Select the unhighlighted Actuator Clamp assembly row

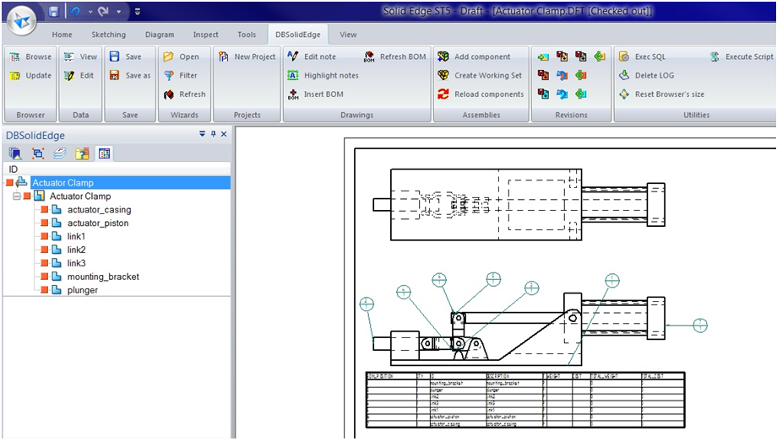click(79, 196)
